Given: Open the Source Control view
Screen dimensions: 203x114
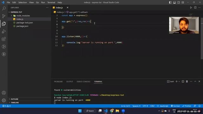Looking at the screenshot, I should point(4,16).
